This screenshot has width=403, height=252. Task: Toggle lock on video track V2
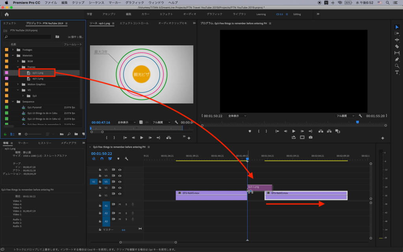[100, 188]
